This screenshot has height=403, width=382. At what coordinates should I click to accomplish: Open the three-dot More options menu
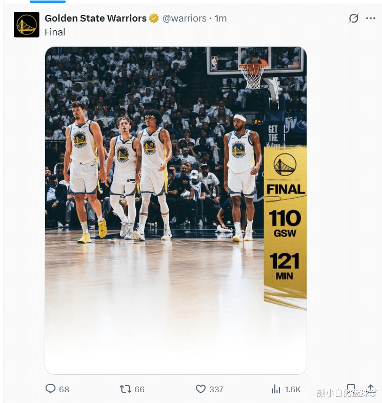(x=371, y=18)
